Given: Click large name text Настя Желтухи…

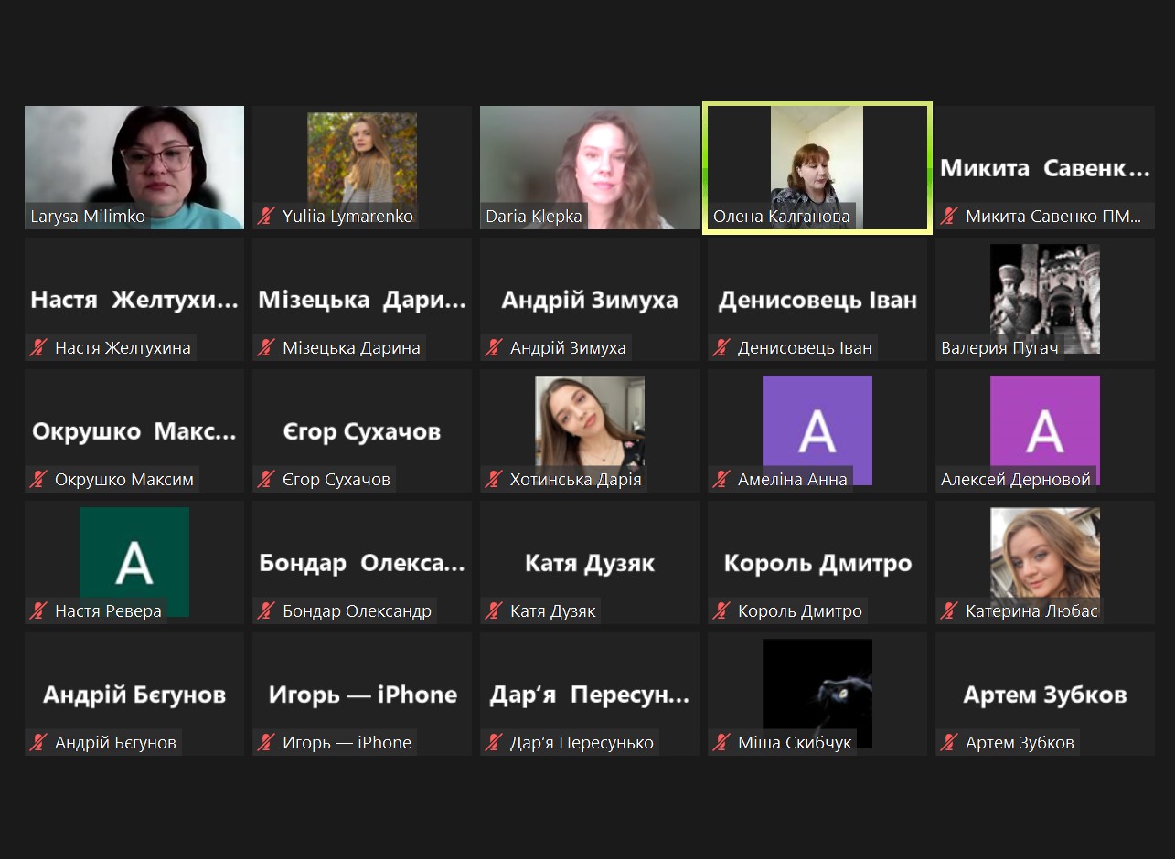Looking at the screenshot, I should point(134,300).
